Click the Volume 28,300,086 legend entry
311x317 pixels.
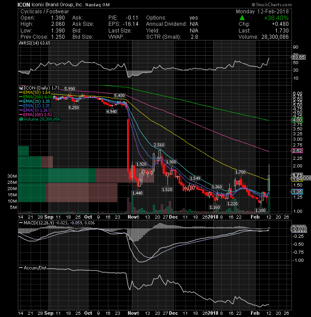[x=40, y=119]
